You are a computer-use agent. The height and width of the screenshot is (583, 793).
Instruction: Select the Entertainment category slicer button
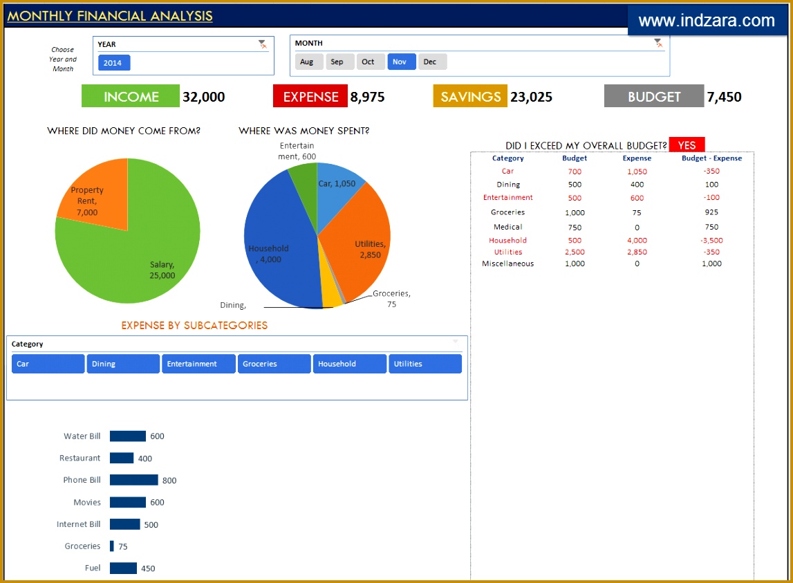point(198,363)
